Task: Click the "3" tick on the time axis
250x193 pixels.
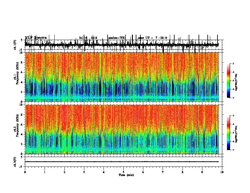Action: 84,172
